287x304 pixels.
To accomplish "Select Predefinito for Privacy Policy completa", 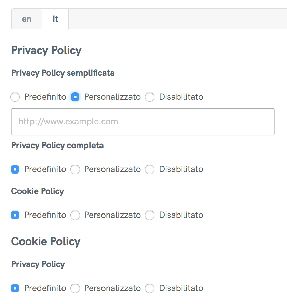I will pyautogui.click(x=15, y=169).
